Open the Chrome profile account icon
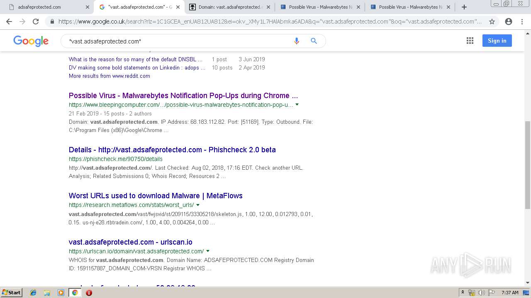531x298 pixels. [x=509, y=22]
